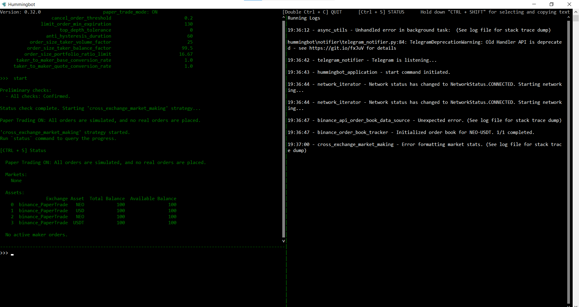Click the binance_api_order_book_data_source error log
The height and width of the screenshot is (307, 579).
[x=425, y=120]
